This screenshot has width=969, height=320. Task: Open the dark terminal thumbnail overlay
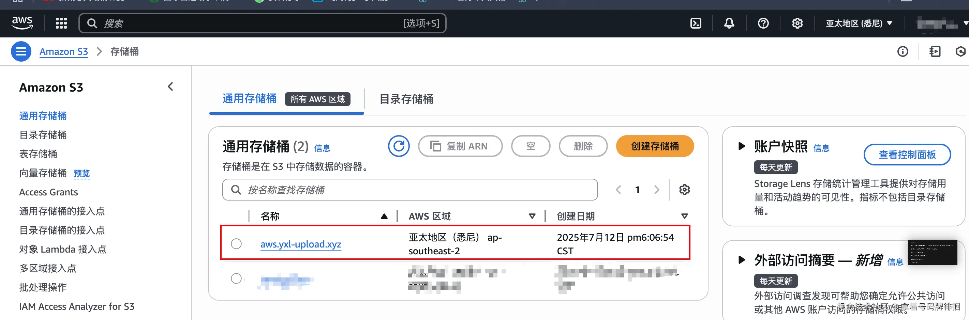933,252
